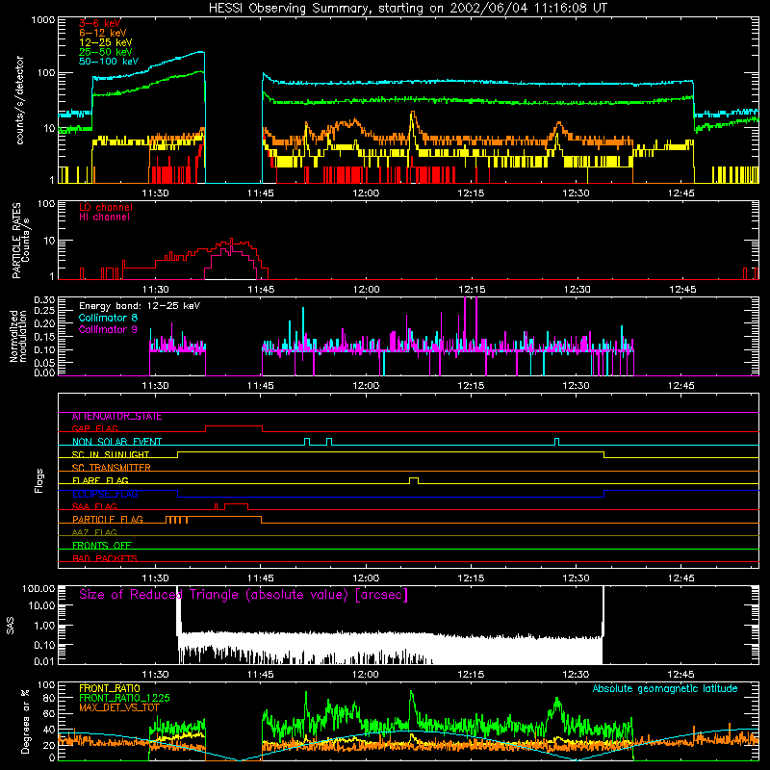Select the Collimator 8 legend label
The height and width of the screenshot is (770, 770).
108,318
